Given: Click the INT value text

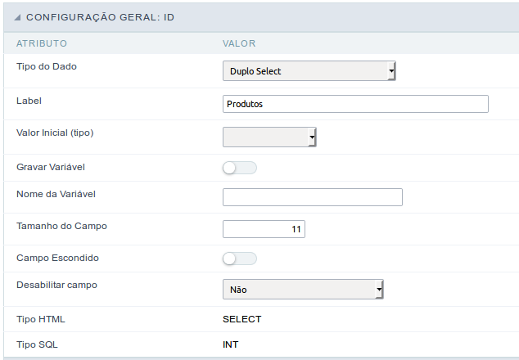Looking at the screenshot, I should (x=230, y=344).
